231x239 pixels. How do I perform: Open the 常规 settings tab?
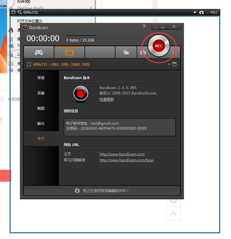(x=41, y=78)
